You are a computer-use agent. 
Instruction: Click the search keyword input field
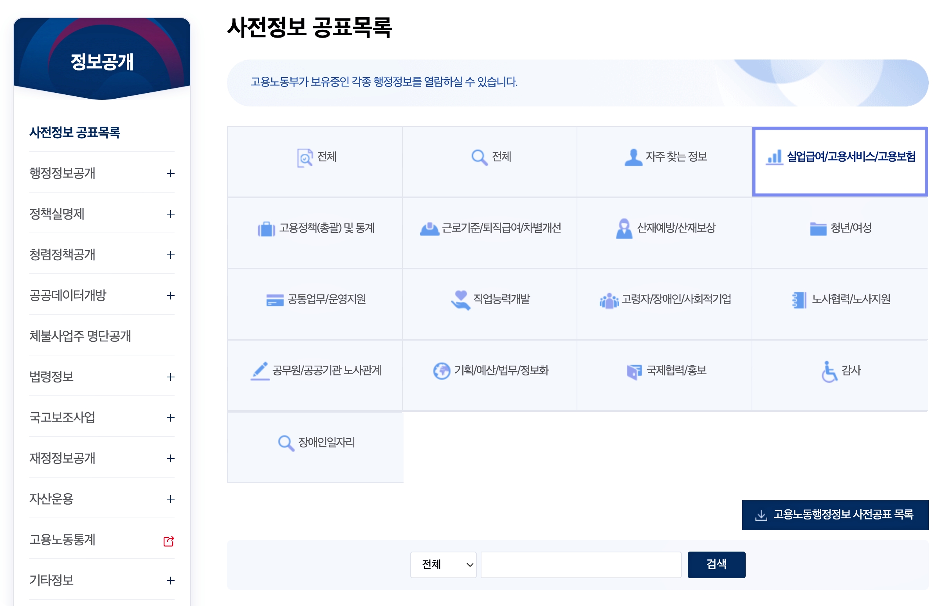(580, 565)
